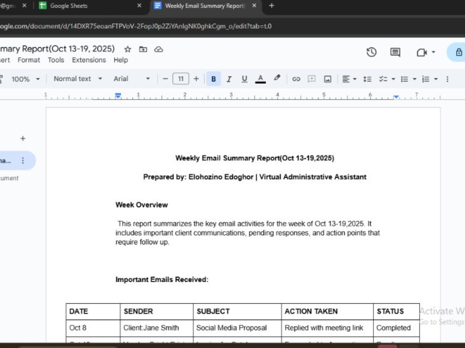Click the Social Media Proposal cell

(x=237, y=328)
